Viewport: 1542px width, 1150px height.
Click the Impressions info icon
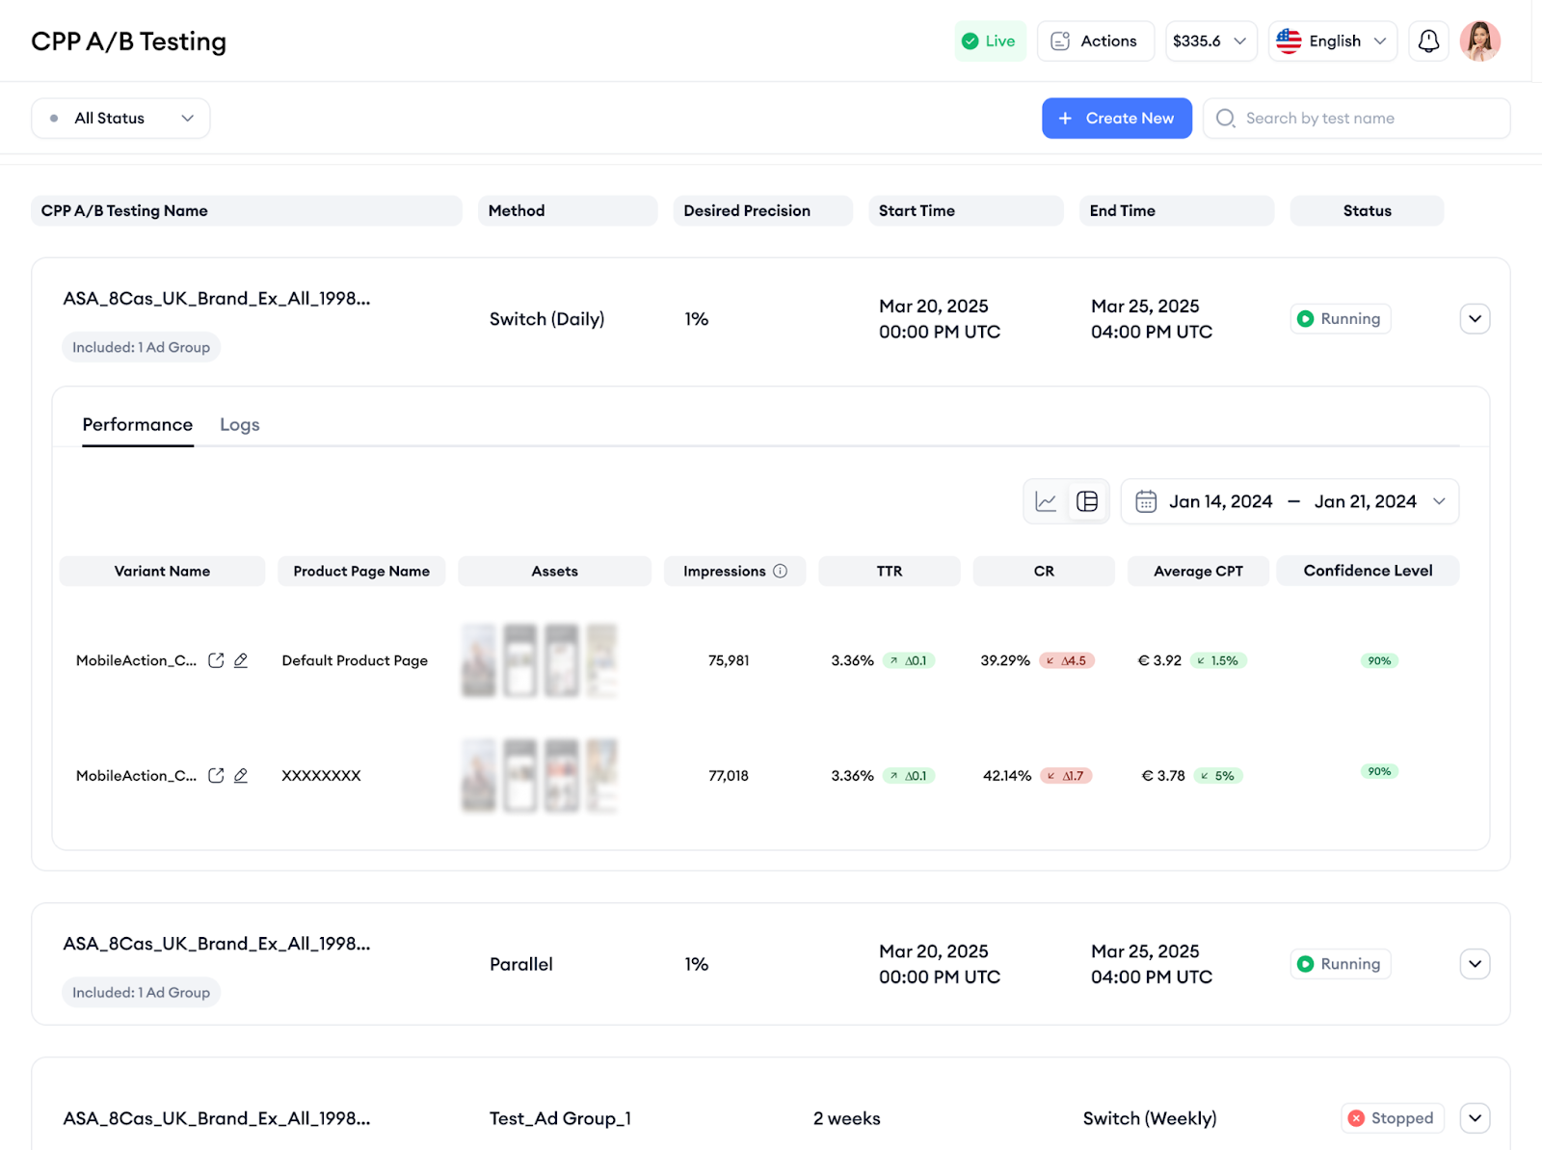781,572
